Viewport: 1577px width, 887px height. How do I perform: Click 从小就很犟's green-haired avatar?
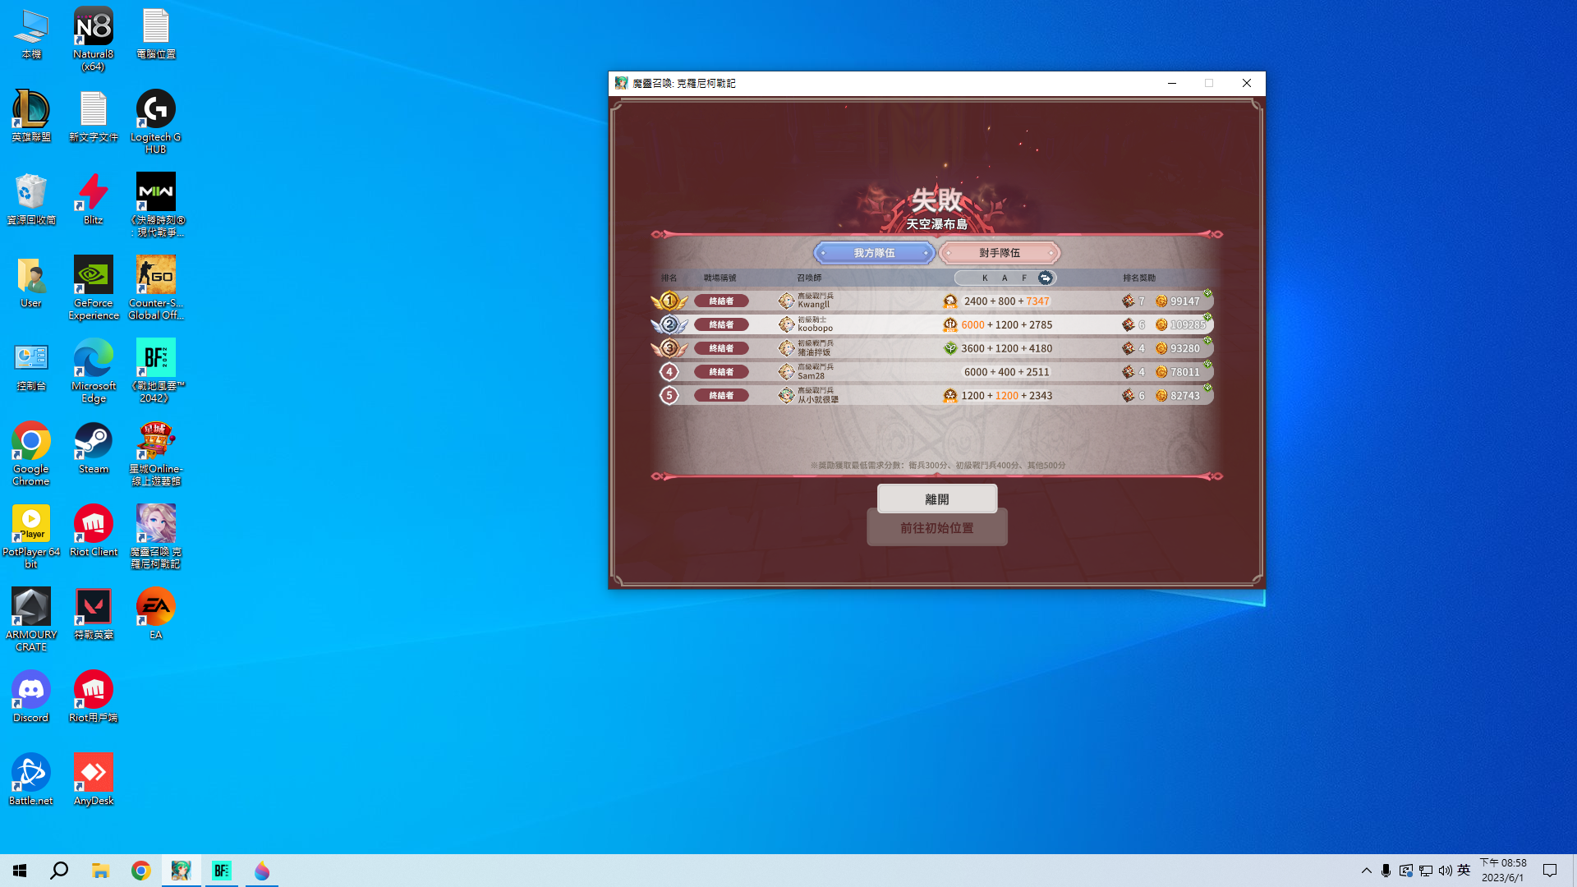point(786,396)
